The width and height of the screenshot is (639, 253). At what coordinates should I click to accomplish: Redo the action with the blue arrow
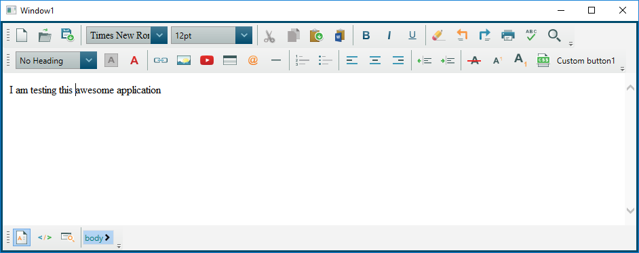pyautogui.click(x=484, y=36)
